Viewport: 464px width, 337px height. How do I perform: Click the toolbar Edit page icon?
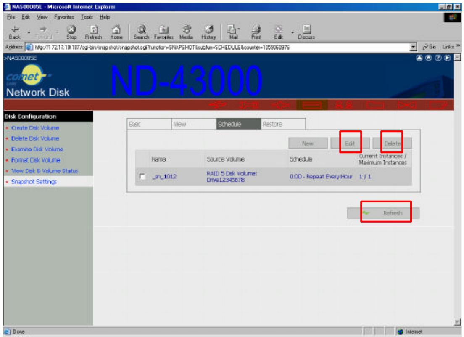click(x=279, y=32)
